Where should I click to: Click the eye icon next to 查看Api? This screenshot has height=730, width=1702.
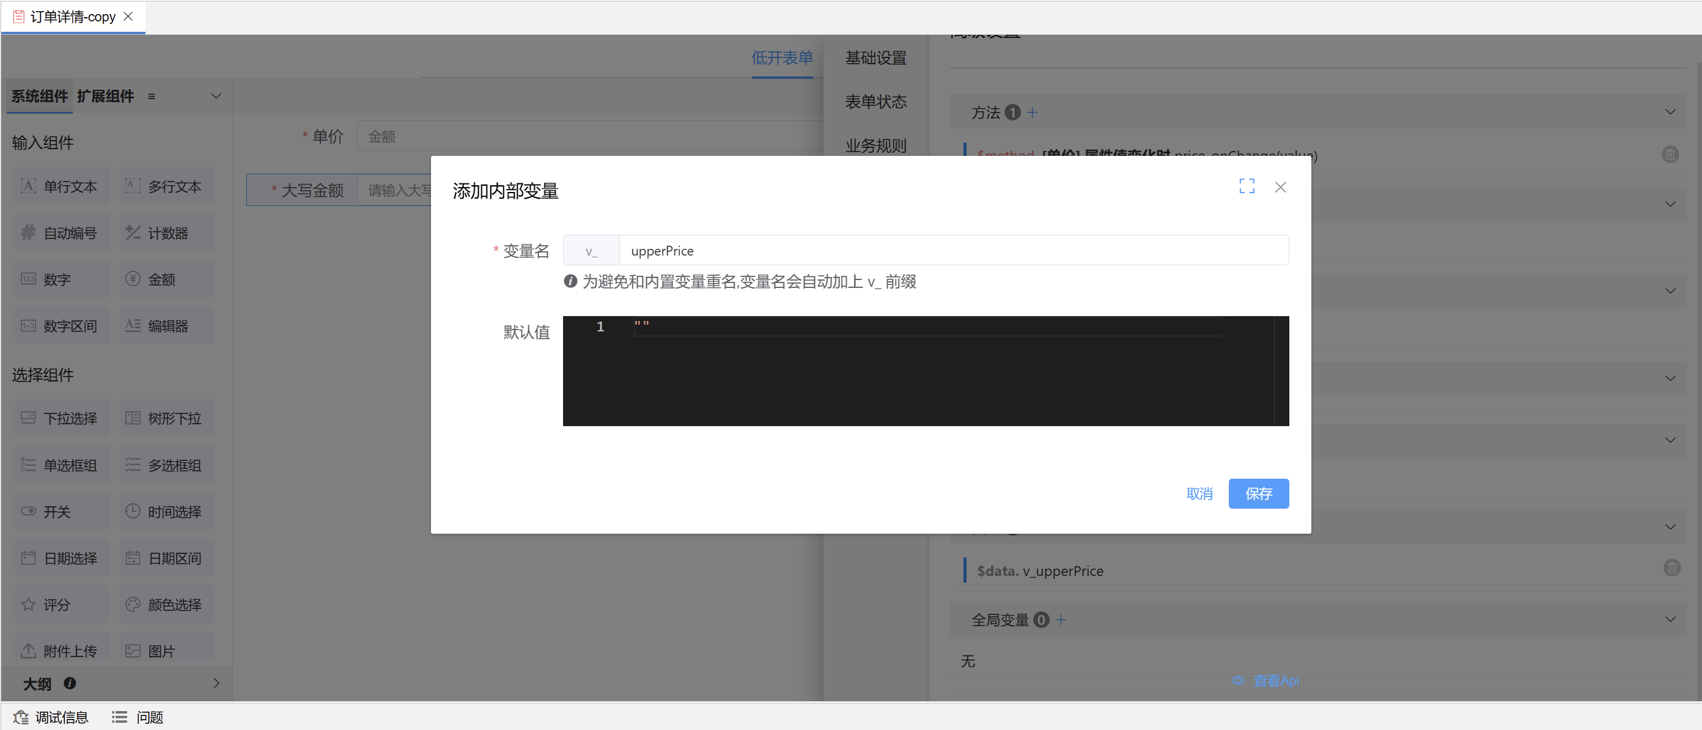click(x=1237, y=680)
